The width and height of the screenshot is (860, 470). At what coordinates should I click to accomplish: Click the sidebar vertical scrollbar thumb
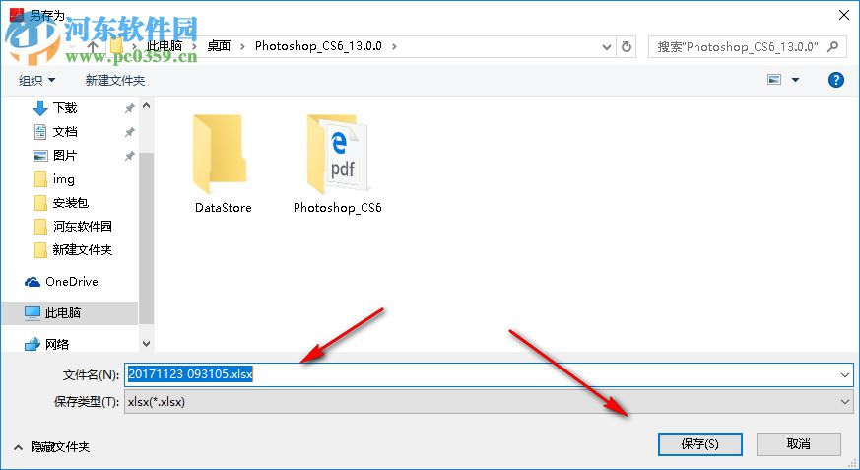tap(146, 237)
